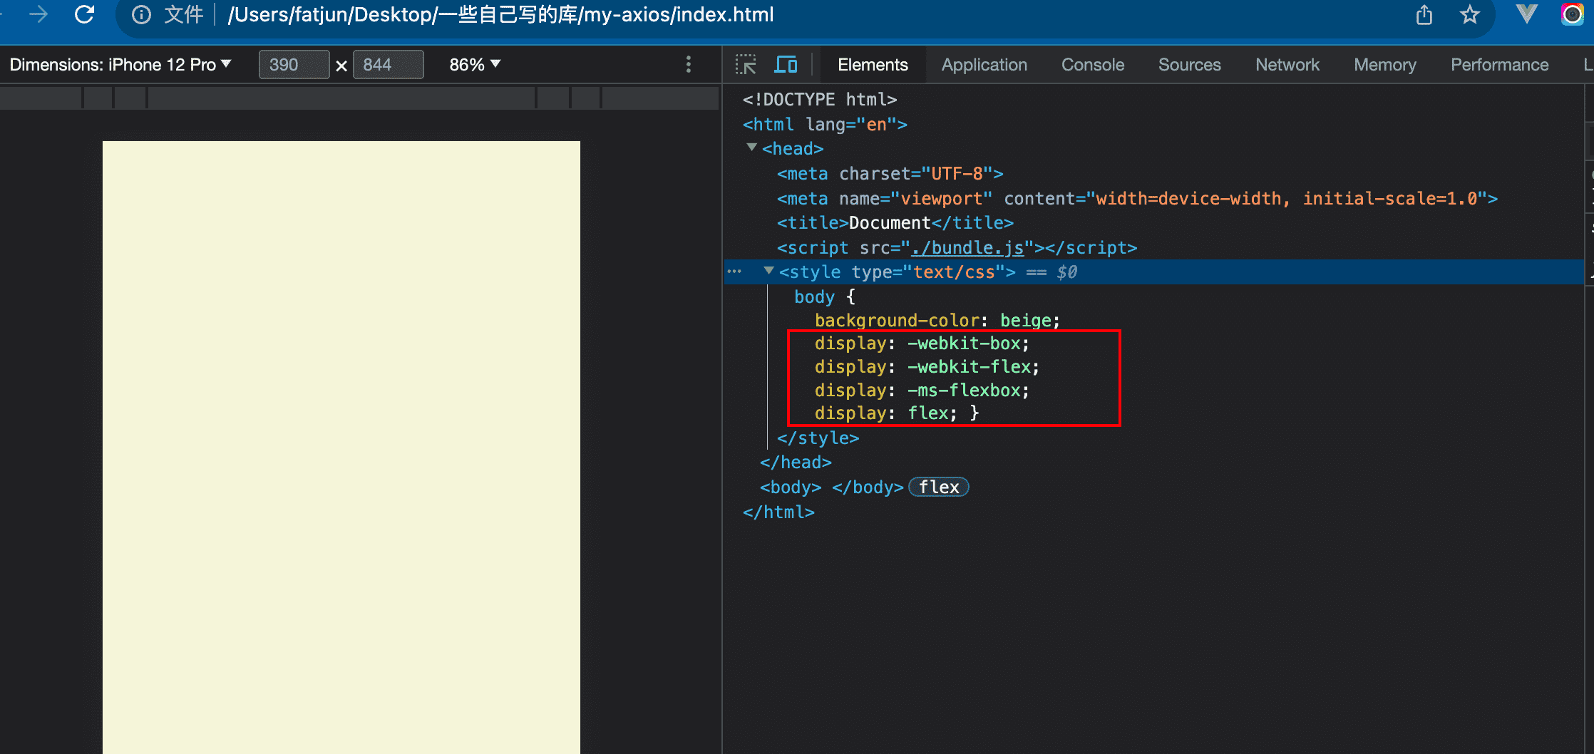The height and width of the screenshot is (754, 1594).
Task: Select the meta charset UTF-8 node
Action: tap(890, 173)
